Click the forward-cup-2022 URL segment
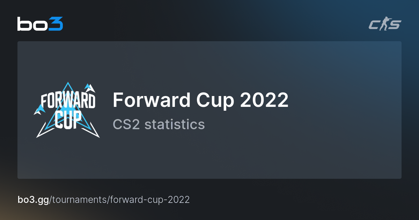This screenshot has width=419, height=220. pyautogui.click(x=150, y=200)
